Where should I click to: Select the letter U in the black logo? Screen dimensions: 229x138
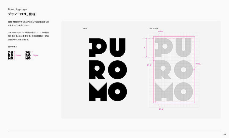118,48
